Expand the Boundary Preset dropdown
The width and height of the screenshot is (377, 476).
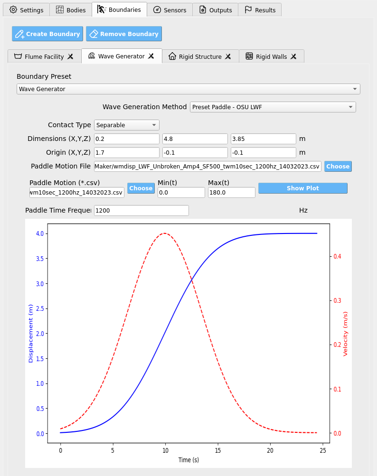(x=188, y=89)
